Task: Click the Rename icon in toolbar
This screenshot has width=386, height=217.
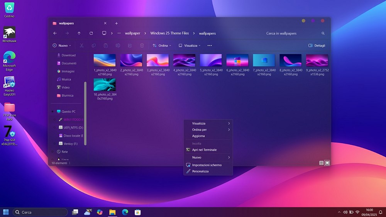Action: [118, 46]
